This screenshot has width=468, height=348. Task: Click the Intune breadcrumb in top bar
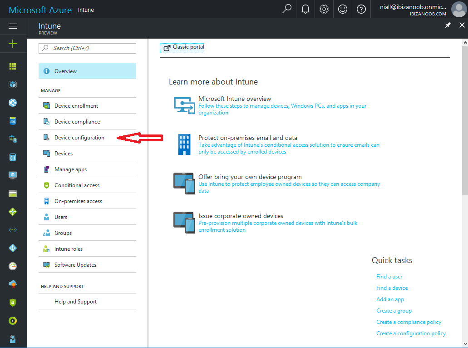86,10
